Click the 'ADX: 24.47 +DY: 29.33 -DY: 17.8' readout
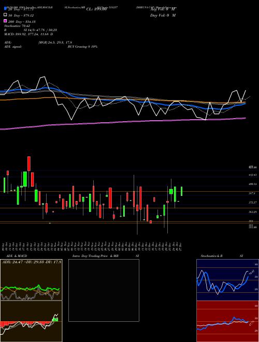 tap(32, 262)
